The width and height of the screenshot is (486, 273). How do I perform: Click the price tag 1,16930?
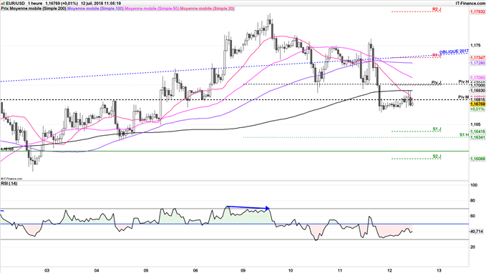click(477, 90)
